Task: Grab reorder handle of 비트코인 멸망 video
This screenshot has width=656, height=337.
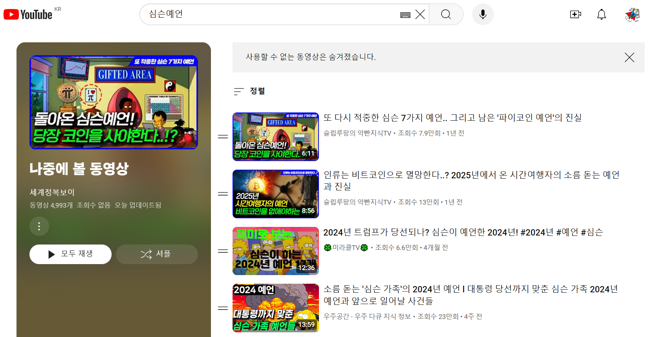Action: [223, 194]
